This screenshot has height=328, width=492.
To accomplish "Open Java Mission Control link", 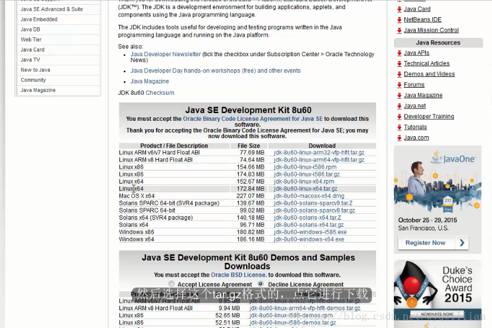I will pyautogui.click(x=431, y=30).
